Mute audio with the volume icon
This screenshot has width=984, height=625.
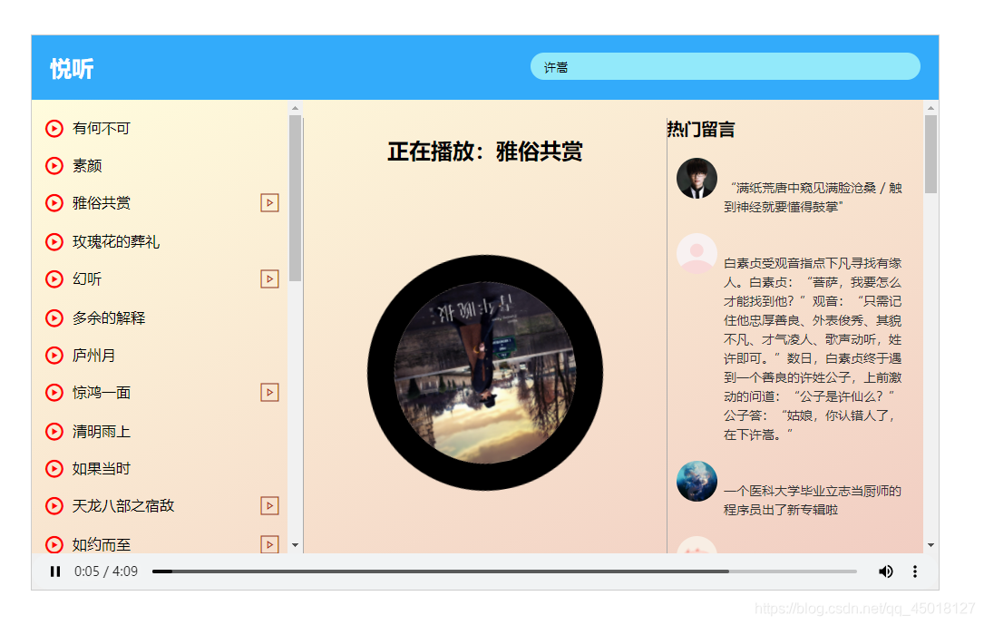click(x=886, y=571)
